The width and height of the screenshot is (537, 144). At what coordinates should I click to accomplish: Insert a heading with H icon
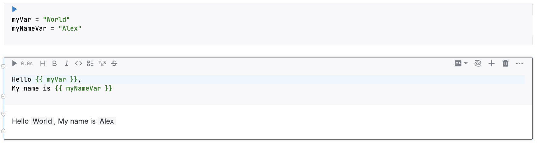click(43, 63)
